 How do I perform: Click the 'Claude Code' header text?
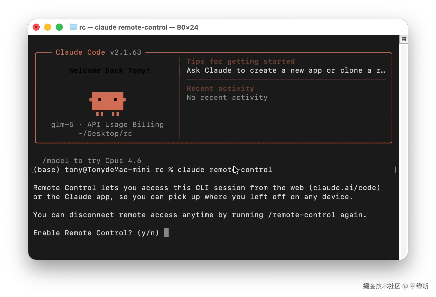point(80,52)
